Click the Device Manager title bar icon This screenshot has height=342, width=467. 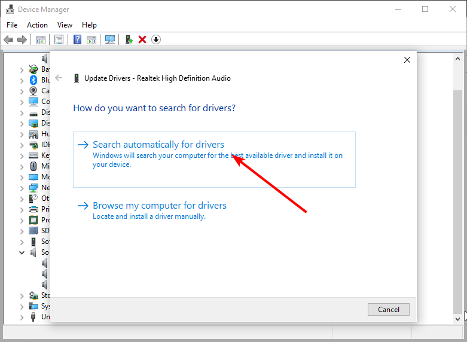(10, 9)
